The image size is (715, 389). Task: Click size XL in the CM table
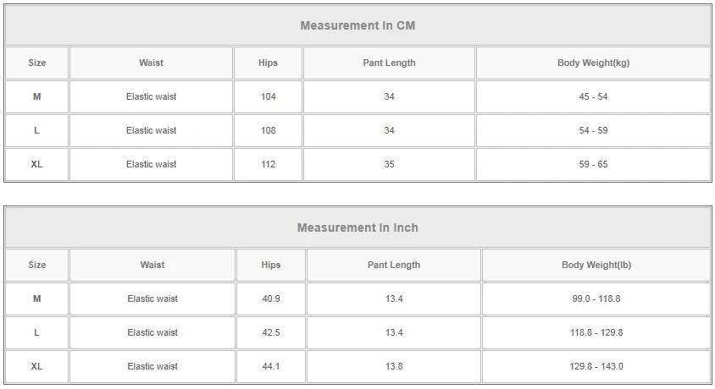[37, 164]
